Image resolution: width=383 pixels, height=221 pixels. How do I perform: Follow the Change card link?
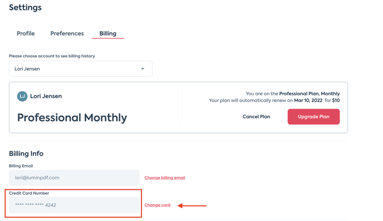tap(158, 205)
